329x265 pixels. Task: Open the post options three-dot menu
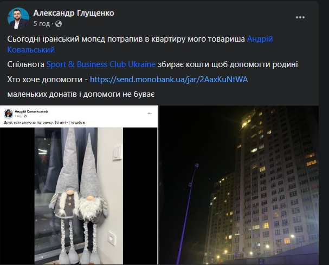click(300, 17)
